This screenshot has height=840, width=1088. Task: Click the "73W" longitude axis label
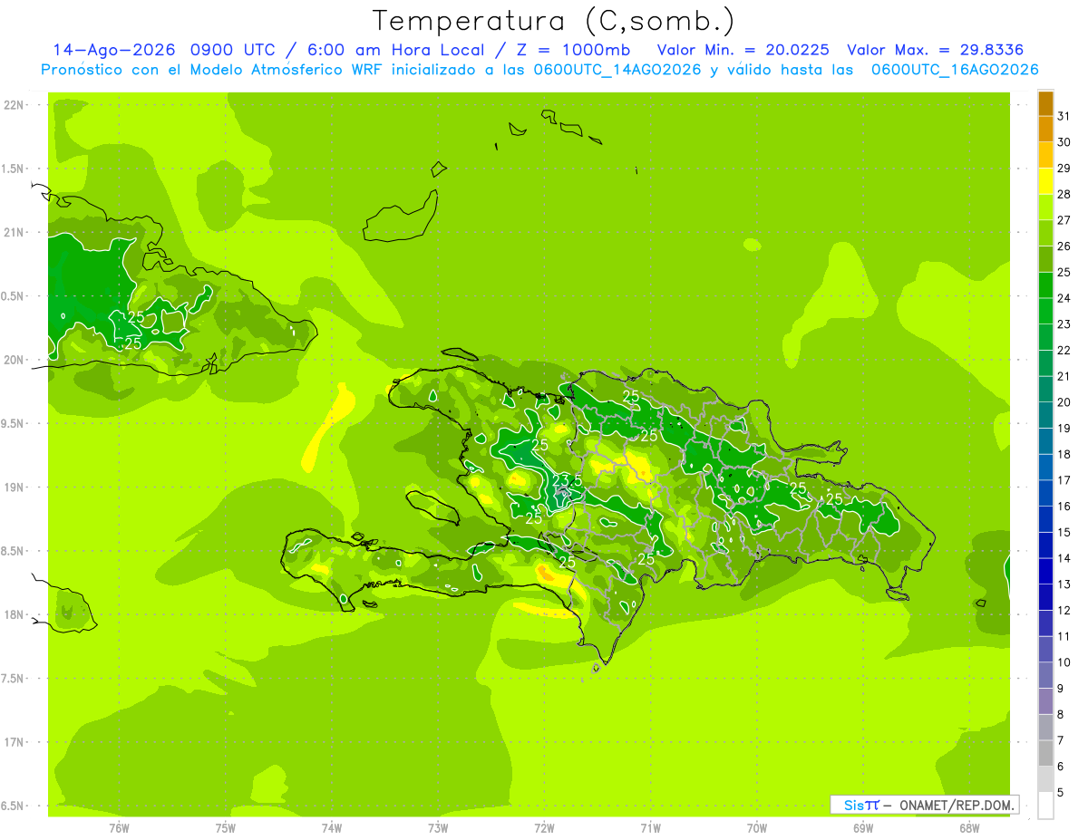pos(438,828)
